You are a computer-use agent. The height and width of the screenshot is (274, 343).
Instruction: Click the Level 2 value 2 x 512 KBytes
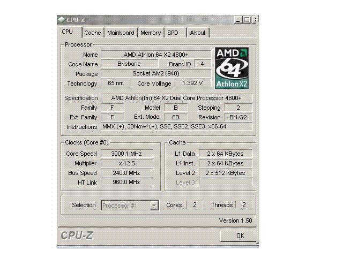click(226, 173)
